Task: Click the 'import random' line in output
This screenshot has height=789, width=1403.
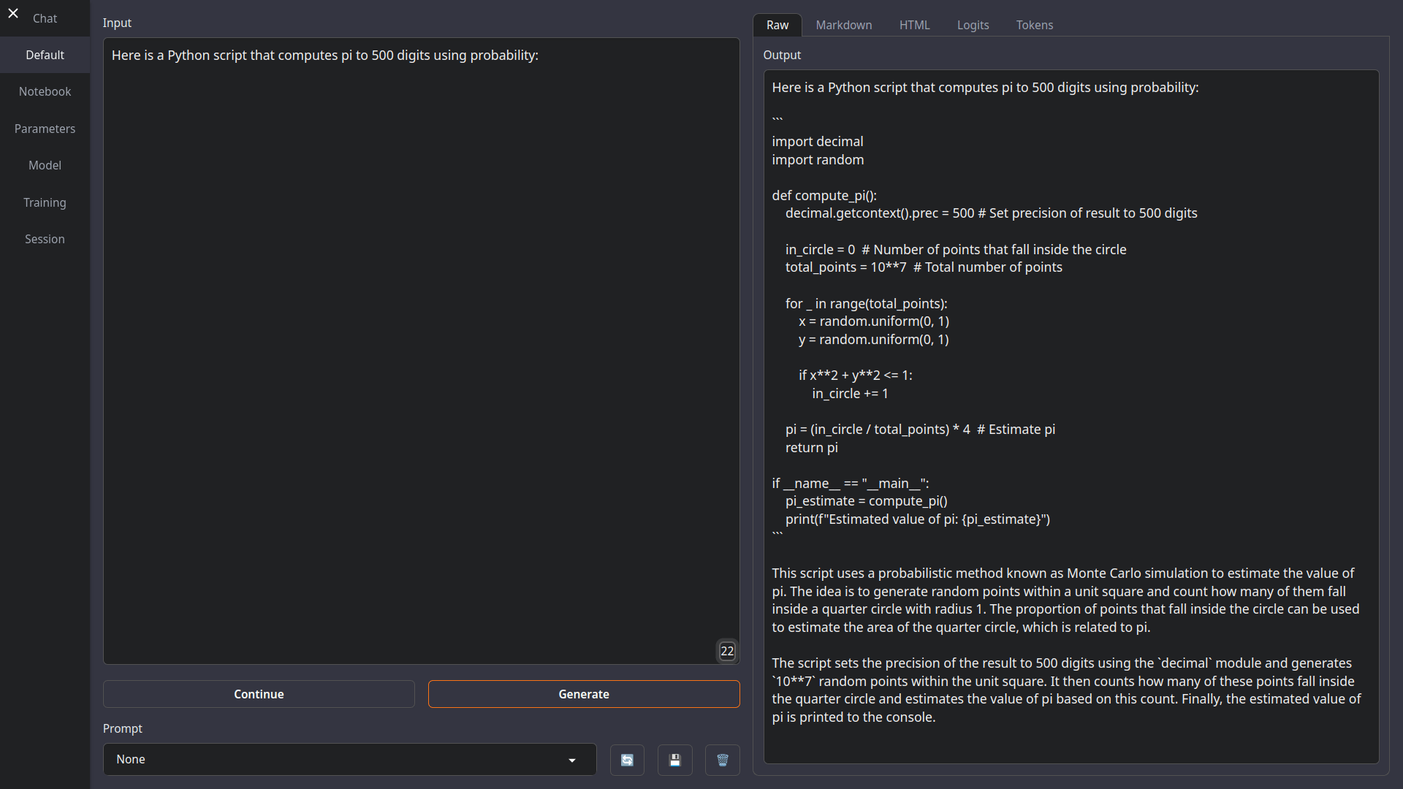Action: click(x=818, y=160)
